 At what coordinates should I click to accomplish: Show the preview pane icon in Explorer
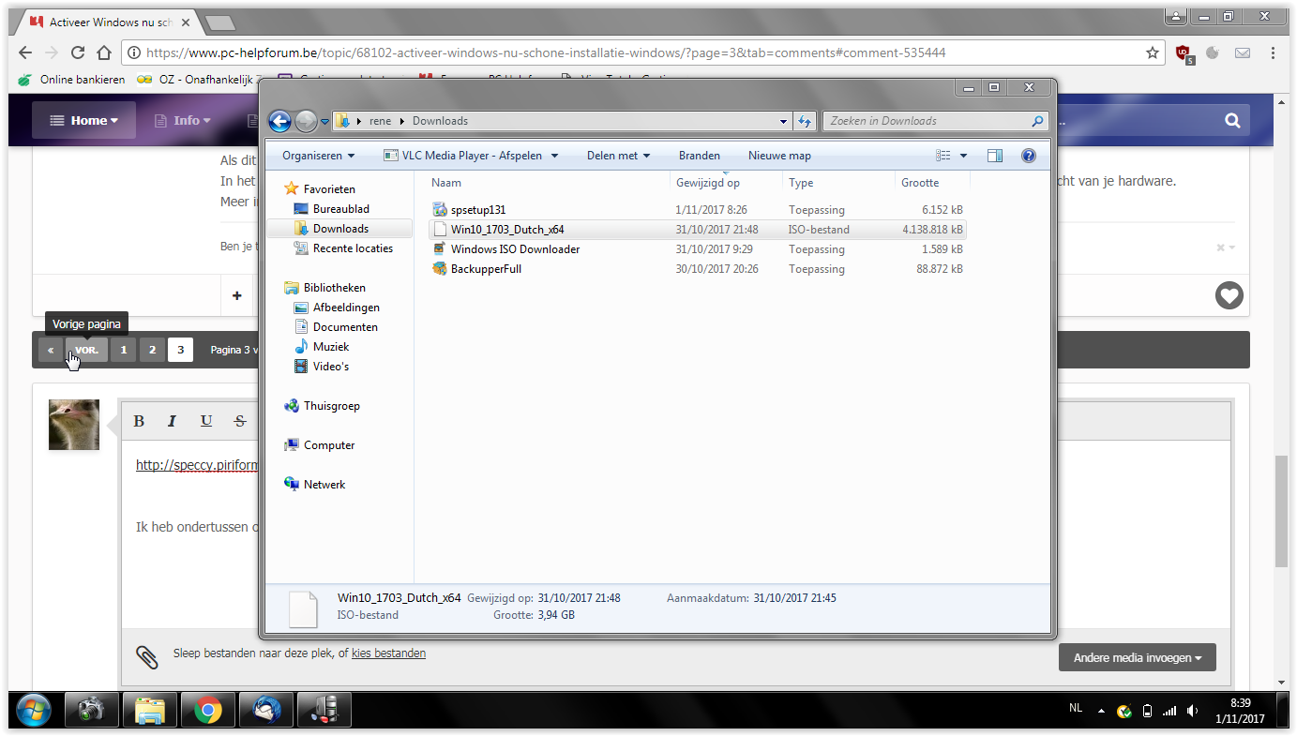pos(995,156)
